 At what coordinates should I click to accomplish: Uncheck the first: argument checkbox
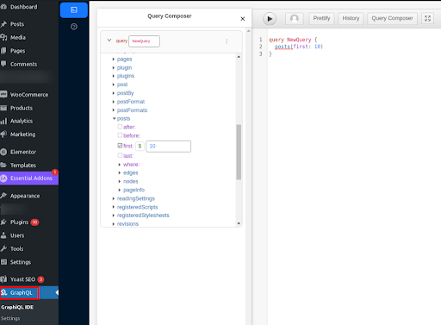click(120, 146)
